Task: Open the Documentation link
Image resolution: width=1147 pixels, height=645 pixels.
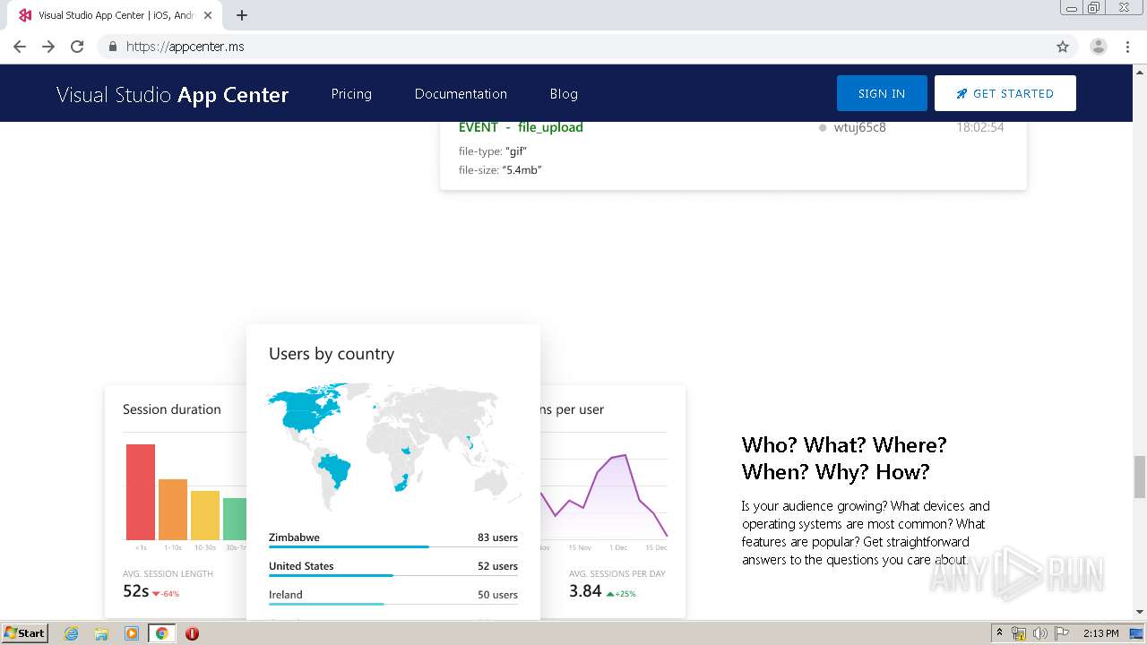Action: pos(461,93)
